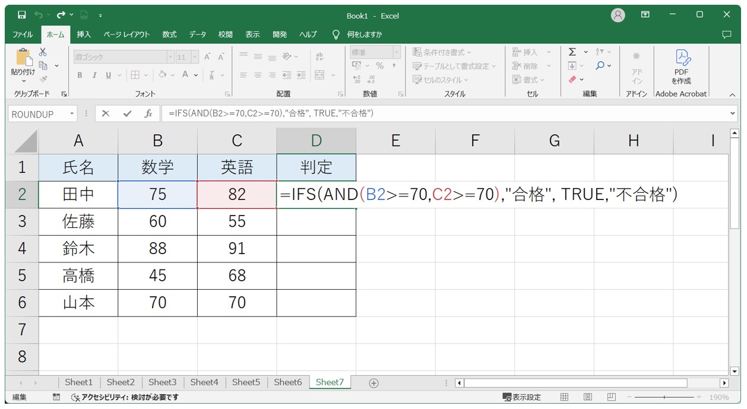Image resolution: width=747 pixels, height=409 pixels.
Task: Click the Find and Select magnifier icon
Action: 600,65
